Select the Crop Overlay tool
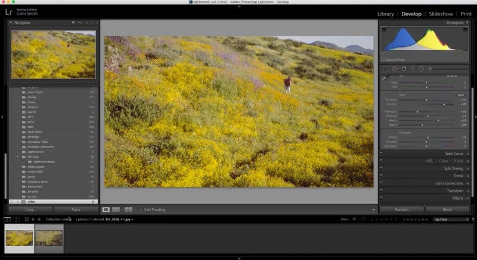The height and width of the screenshot is (260, 477). point(386,69)
